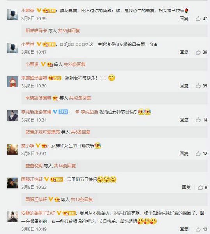210x234 pixels.
Task: Like the 10:47 comment with 39 likes
Action: (x=198, y=52)
